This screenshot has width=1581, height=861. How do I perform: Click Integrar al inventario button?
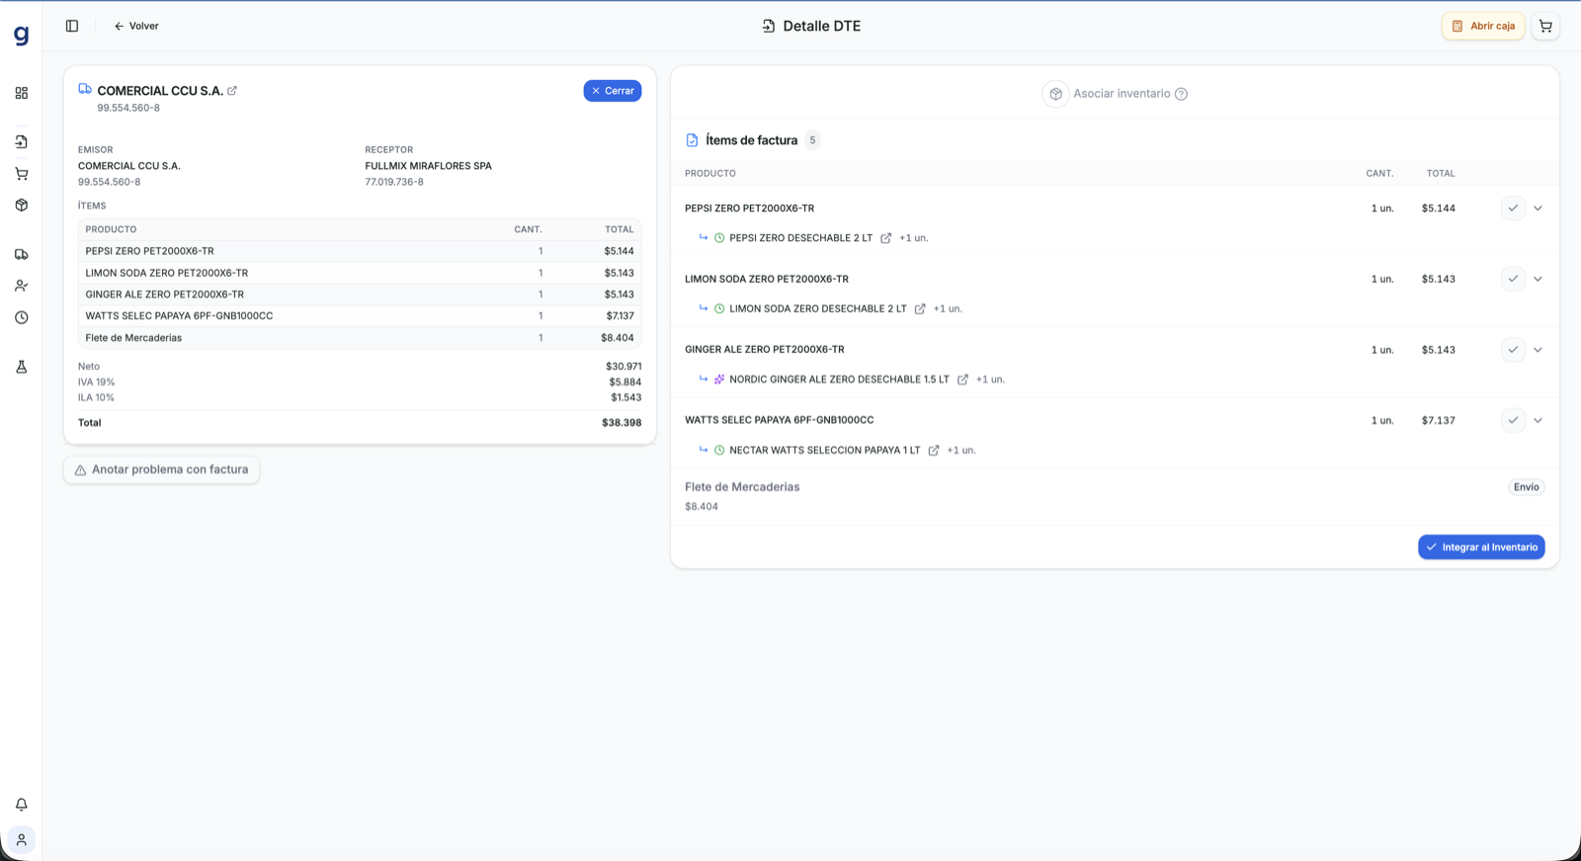pos(1481,548)
